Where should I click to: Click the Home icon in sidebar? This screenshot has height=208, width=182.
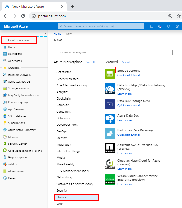pos(5,47)
